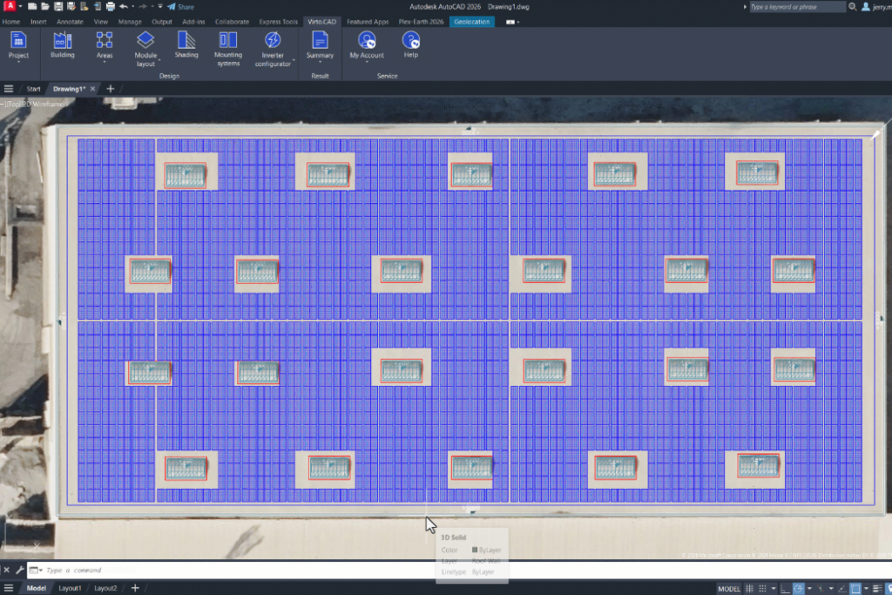Expand snap mode settings dropdown
The height and width of the screenshot is (595, 892).
point(774,588)
